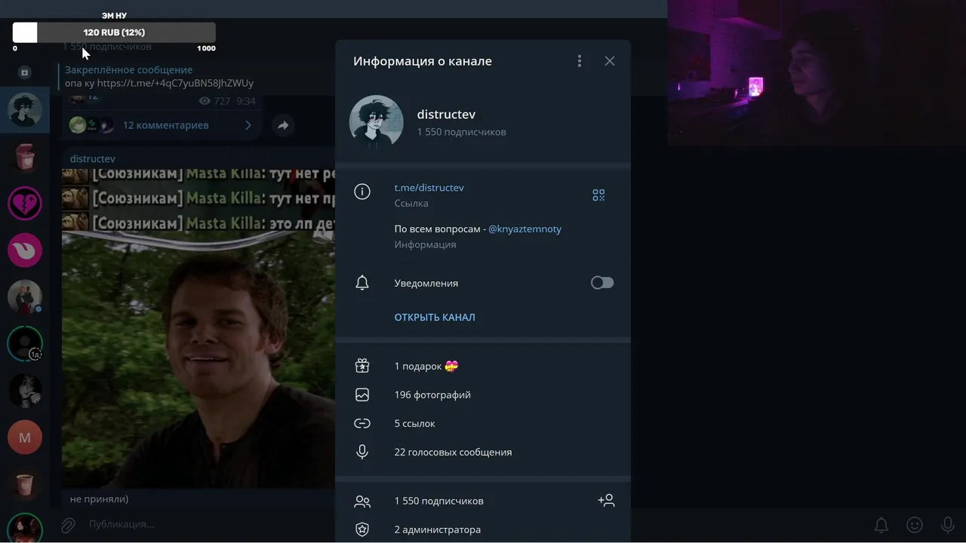Viewport: 966px width, 543px height.
Task: Open the posted image in chat
Action: 198,328
